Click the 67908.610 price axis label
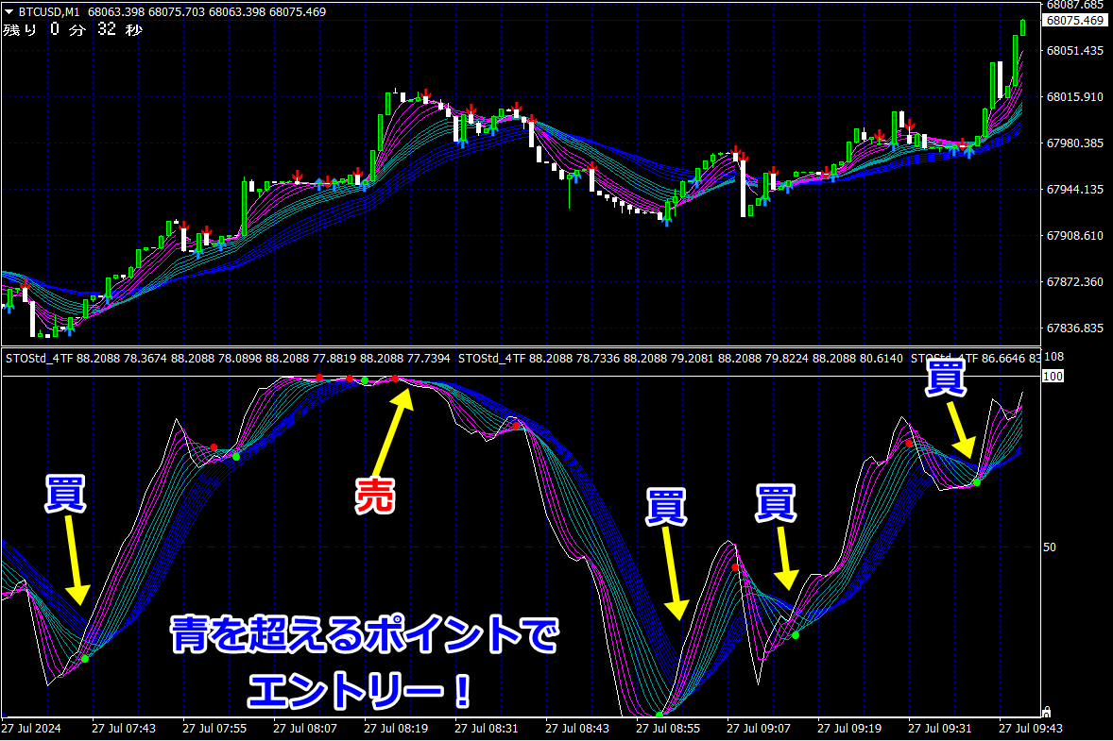Screen dimensions: 1113x741 (1074, 235)
